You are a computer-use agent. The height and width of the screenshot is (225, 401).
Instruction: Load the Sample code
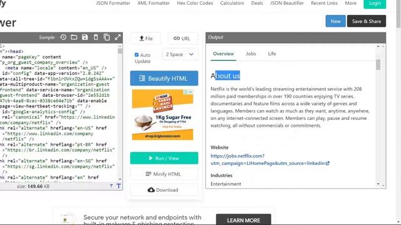pyautogui.click(x=47, y=37)
